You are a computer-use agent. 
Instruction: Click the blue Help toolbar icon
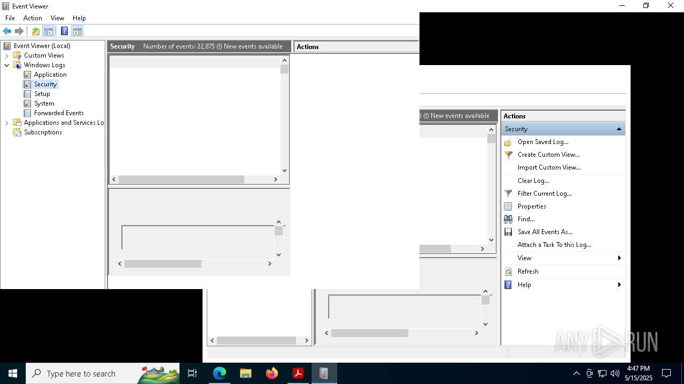(64, 31)
